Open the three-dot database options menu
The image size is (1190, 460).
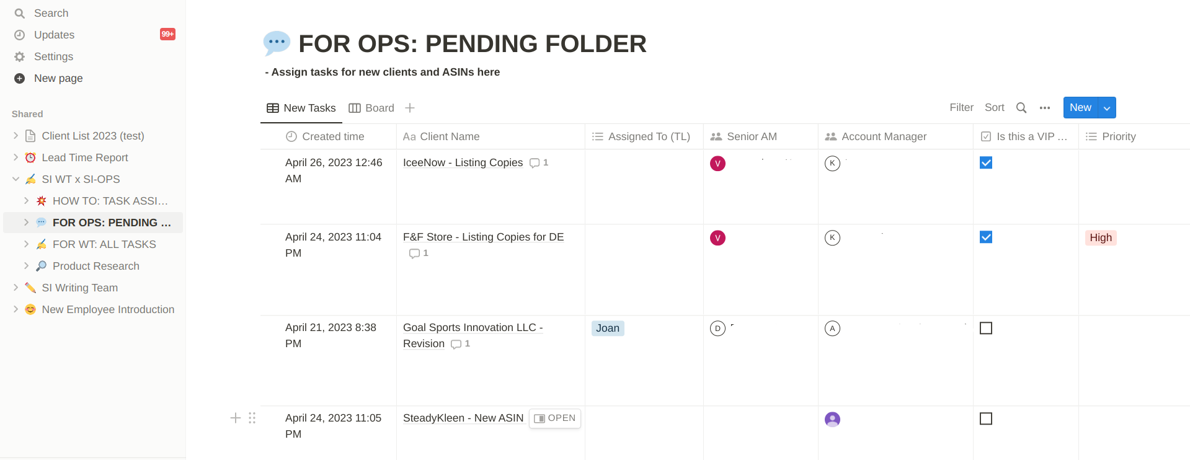pos(1045,108)
